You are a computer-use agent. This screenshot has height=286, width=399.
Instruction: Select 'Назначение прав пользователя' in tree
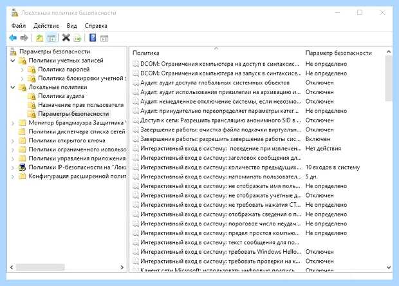80,105
